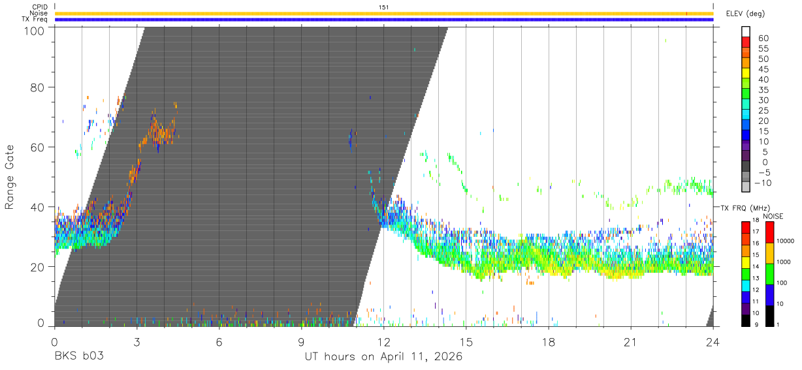Click the Range Gate axis title

(10, 177)
